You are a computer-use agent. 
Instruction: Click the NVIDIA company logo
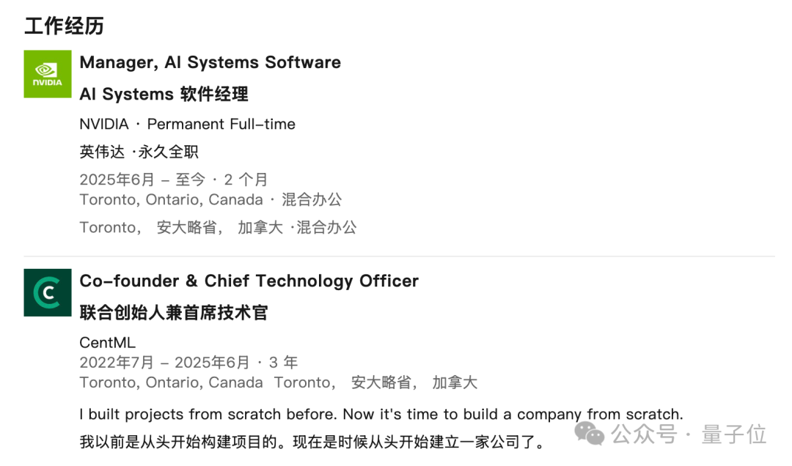click(48, 74)
